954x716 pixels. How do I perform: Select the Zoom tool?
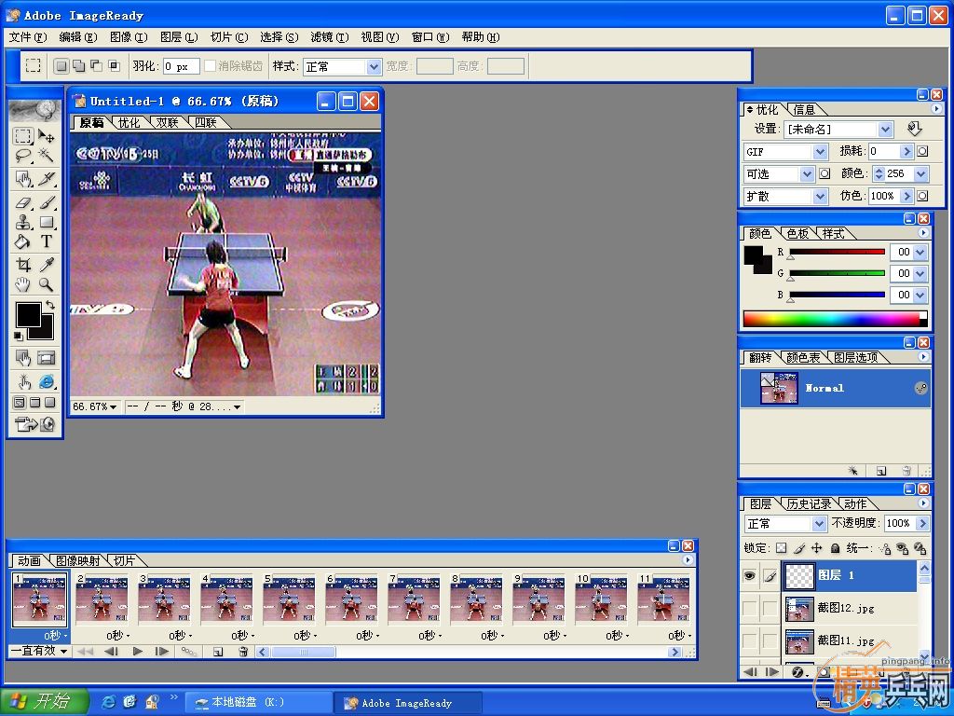47,284
